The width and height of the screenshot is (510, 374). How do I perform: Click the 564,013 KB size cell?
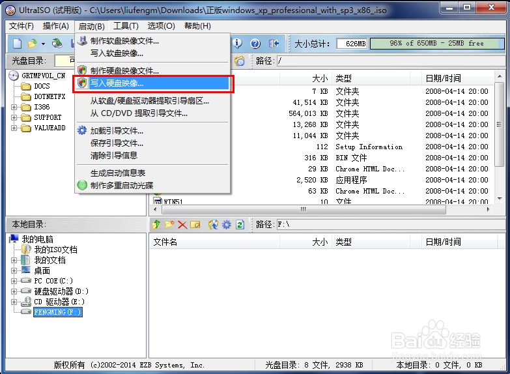point(308,113)
